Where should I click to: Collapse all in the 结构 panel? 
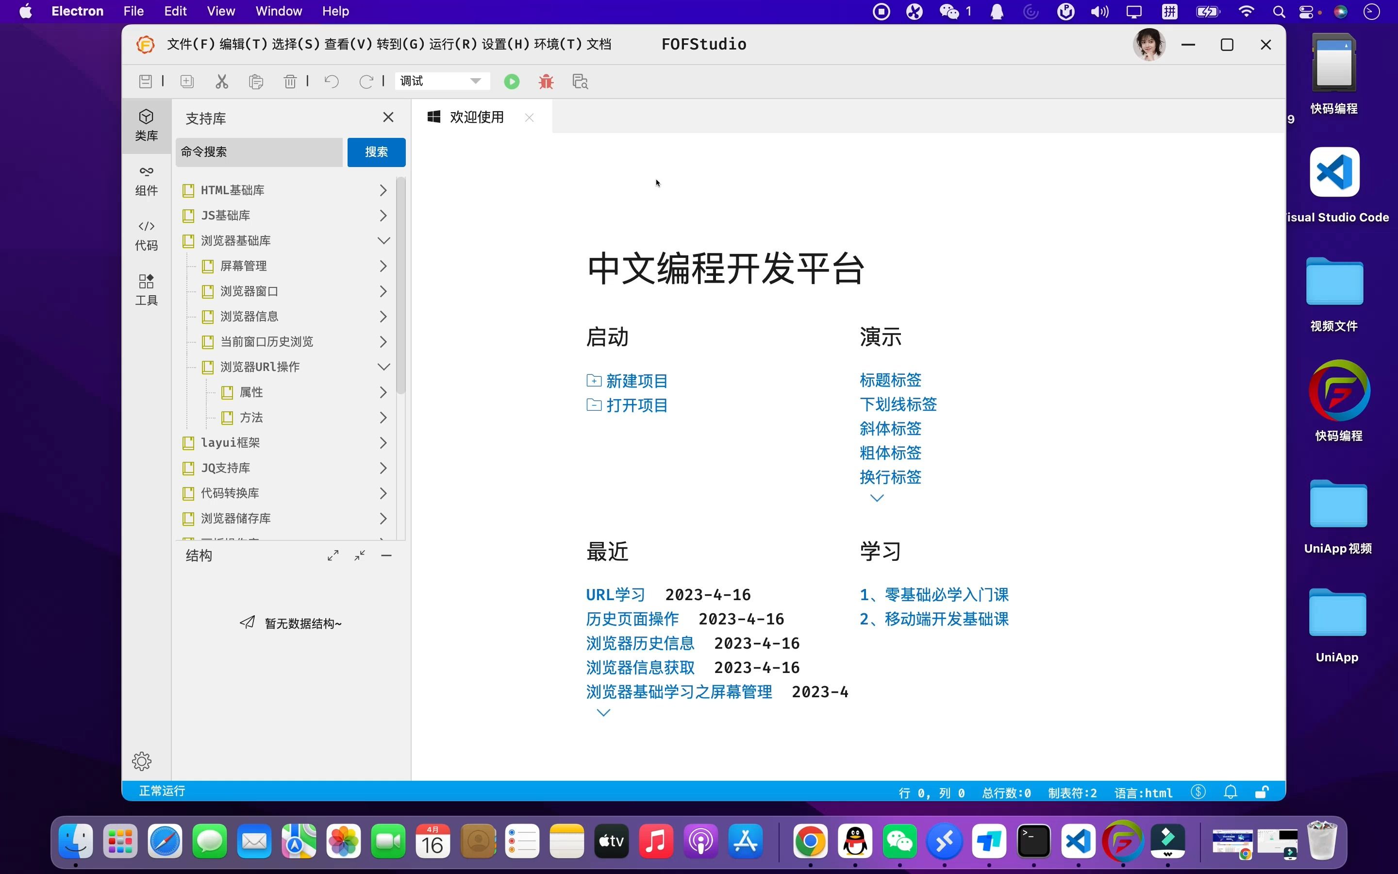(360, 555)
